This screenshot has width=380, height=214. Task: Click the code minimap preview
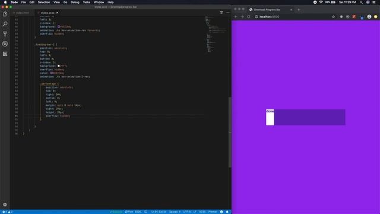point(216,34)
